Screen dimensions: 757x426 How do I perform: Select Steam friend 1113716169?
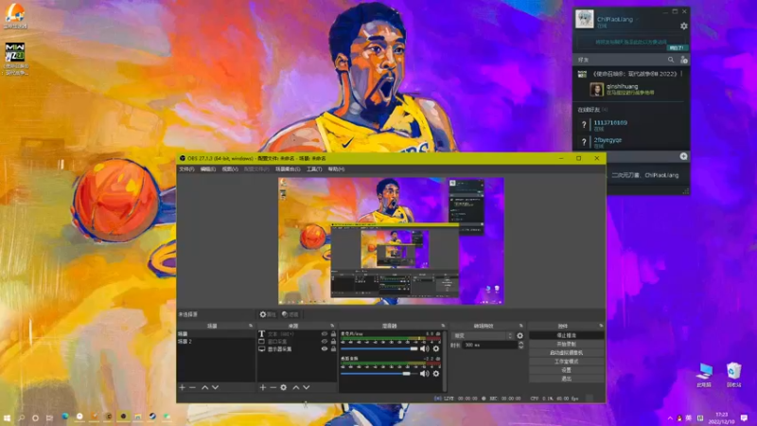(631, 125)
